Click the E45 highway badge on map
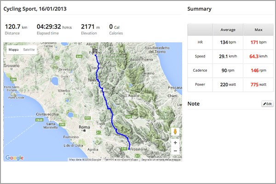This screenshot has width=276, height=184. 79,56
